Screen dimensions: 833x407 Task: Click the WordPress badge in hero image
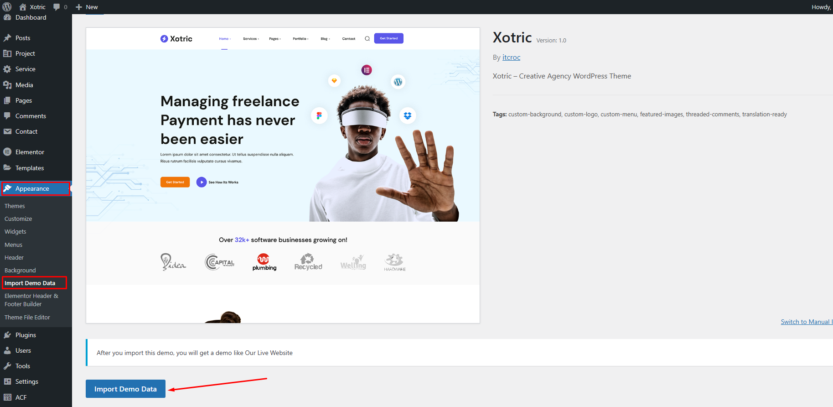coord(398,82)
